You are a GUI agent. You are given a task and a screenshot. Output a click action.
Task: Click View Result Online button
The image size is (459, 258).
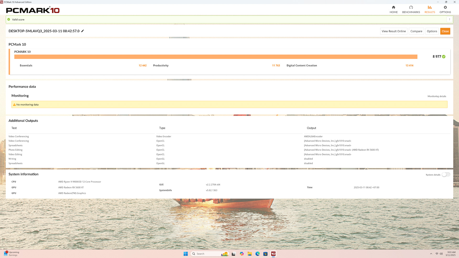point(394,31)
